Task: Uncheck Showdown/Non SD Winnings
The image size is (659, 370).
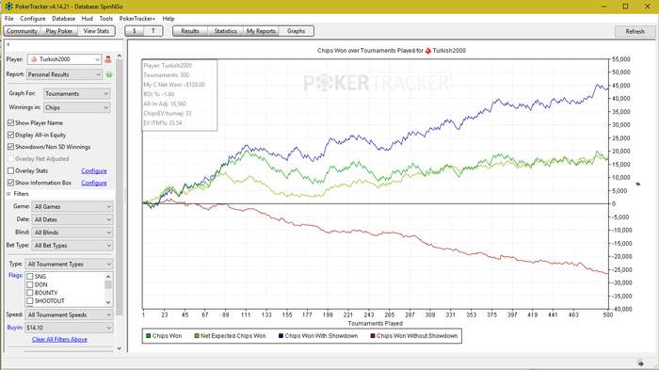Action: (11, 147)
